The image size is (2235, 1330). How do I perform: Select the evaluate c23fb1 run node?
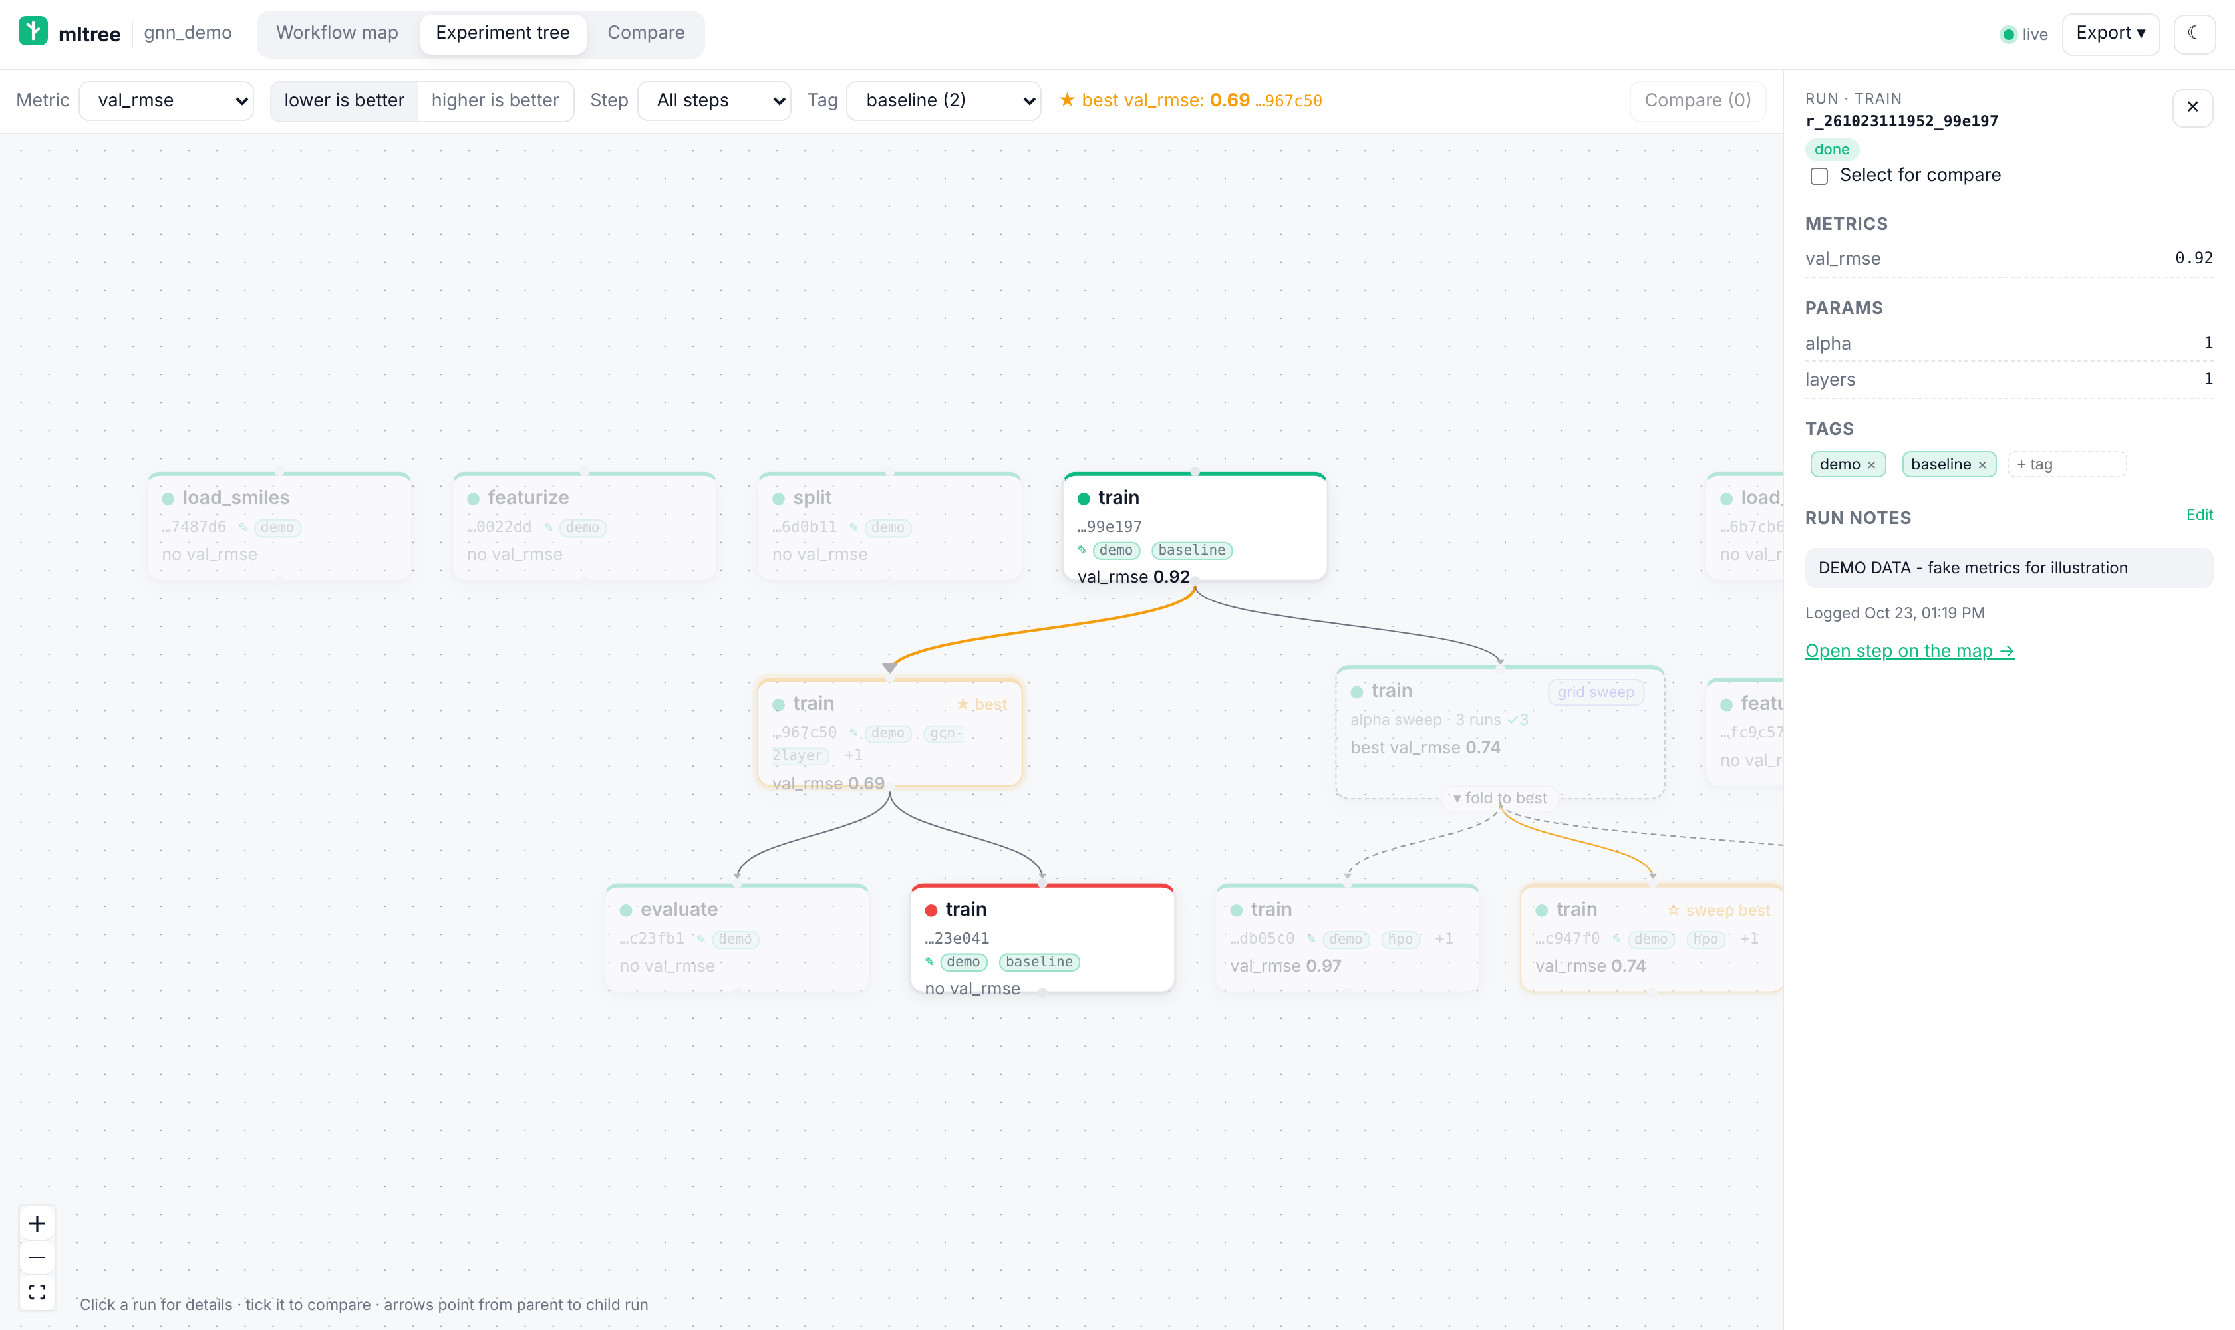pyautogui.click(x=737, y=938)
